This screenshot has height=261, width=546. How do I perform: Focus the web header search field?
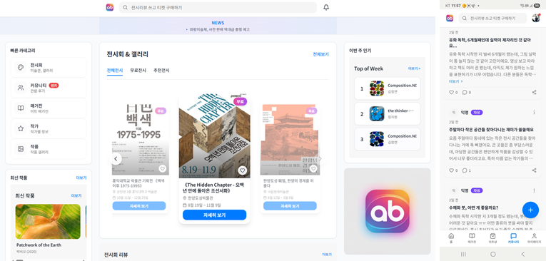tap(218, 7)
